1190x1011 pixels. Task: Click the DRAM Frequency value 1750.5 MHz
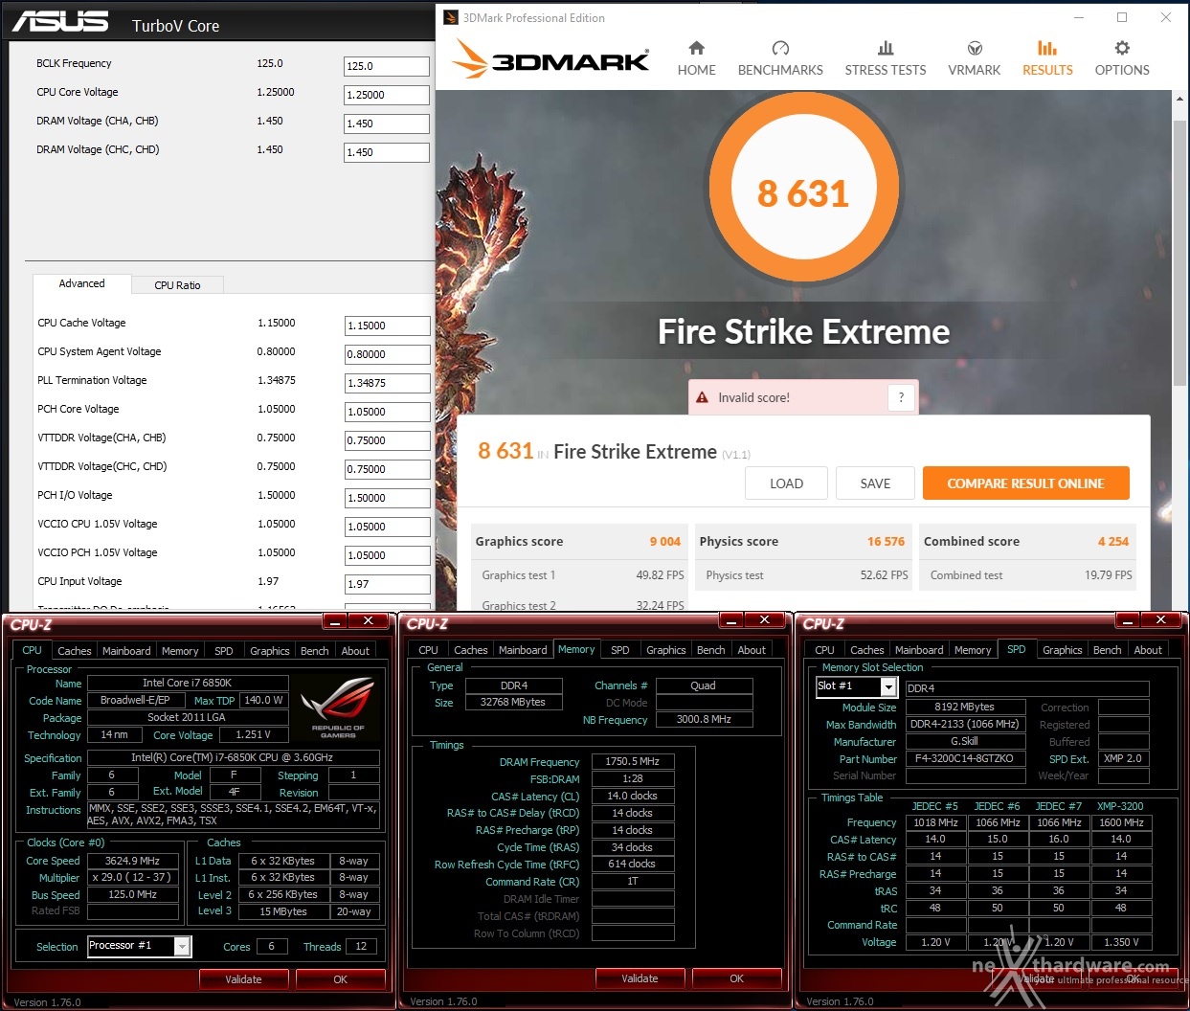tap(633, 761)
